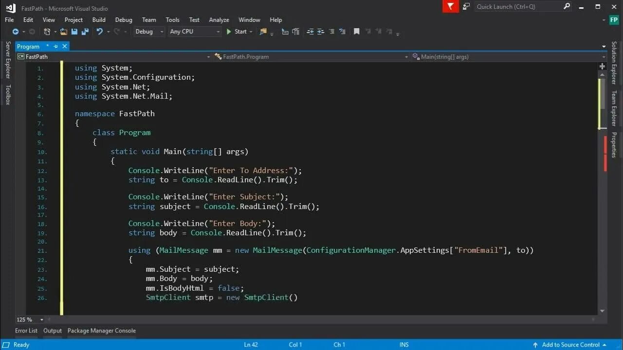The image size is (623, 350).
Task: Open the Package Manager Console tab
Action: coord(102,331)
